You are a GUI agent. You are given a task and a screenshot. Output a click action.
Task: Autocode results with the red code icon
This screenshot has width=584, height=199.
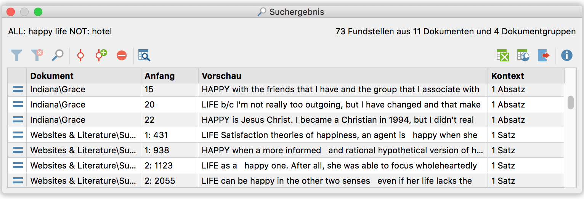[x=80, y=56]
